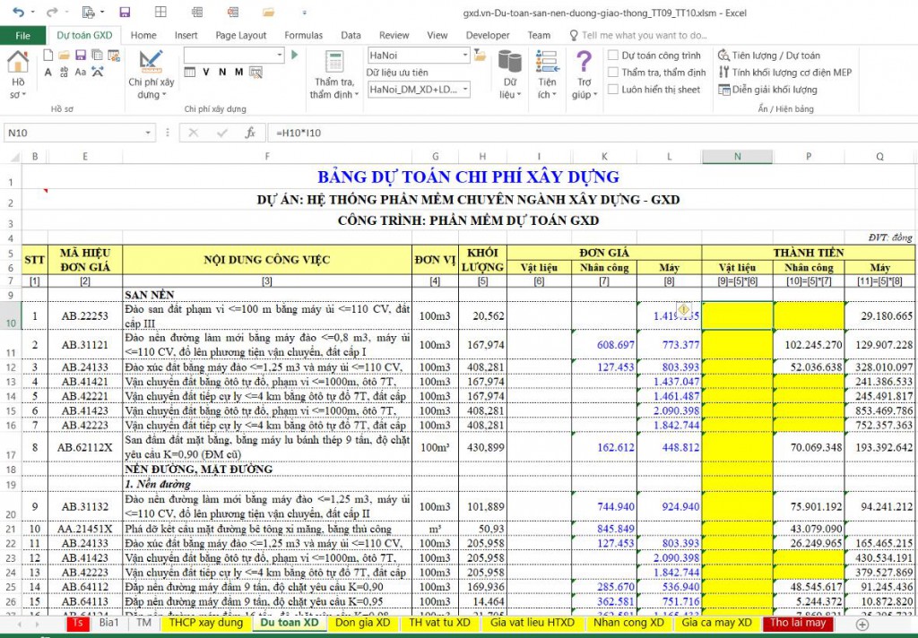Click the cancel X icon in the formula bar
This screenshot has height=638, width=918.
(194, 133)
